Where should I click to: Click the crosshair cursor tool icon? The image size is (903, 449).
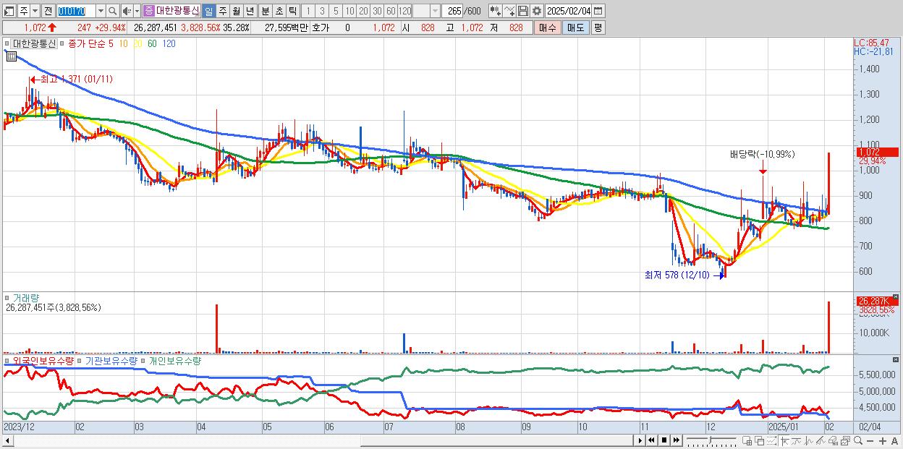click(x=784, y=441)
